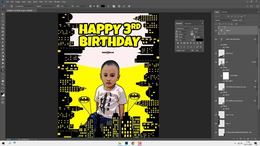This screenshot has height=146, width=260.
Task: Select the Brush tool
Action: [x=3, y=42]
